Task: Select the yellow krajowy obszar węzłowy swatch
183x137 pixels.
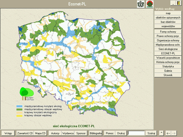Action: click(x=19, y=115)
